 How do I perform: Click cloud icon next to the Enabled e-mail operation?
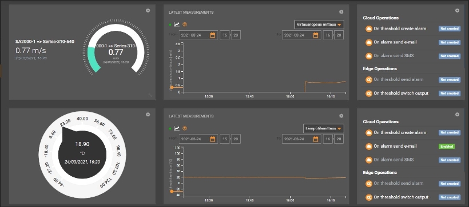pos(369,147)
